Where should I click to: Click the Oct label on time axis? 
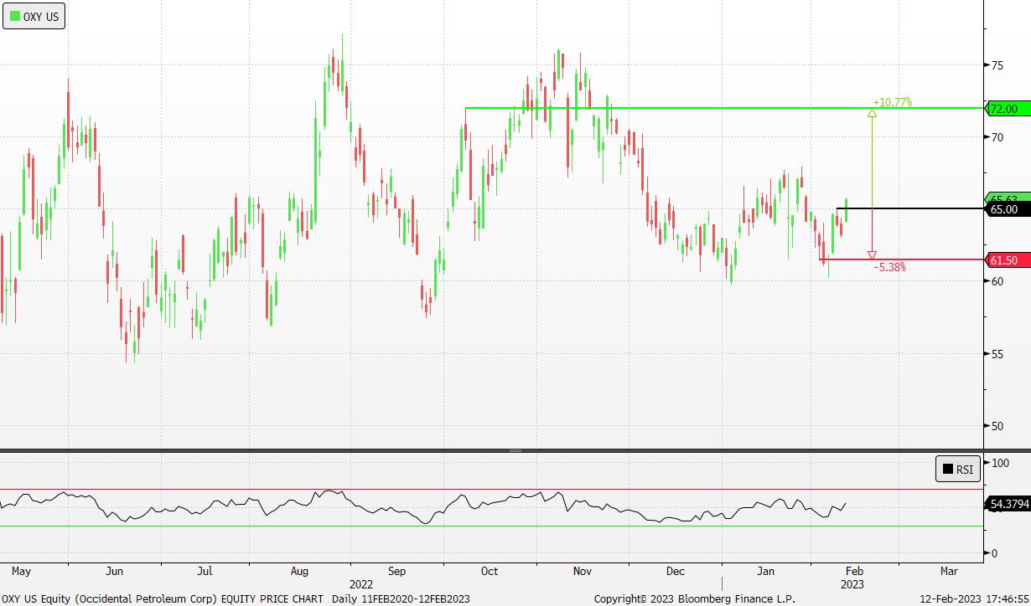pos(489,572)
